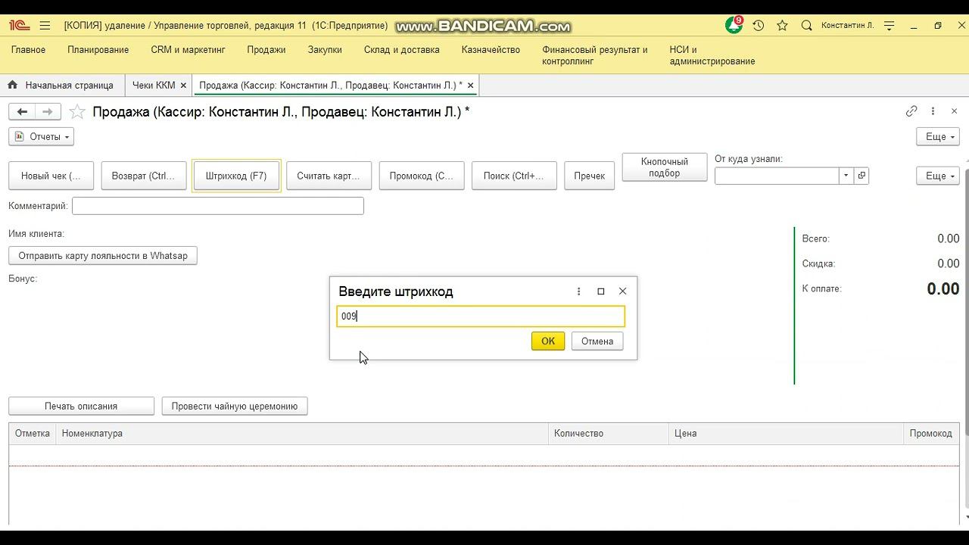The height and width of the screenshot is (545, 969).
Task: Click the Поиск (Ctrl+...) button
Action: click(514, 176)
